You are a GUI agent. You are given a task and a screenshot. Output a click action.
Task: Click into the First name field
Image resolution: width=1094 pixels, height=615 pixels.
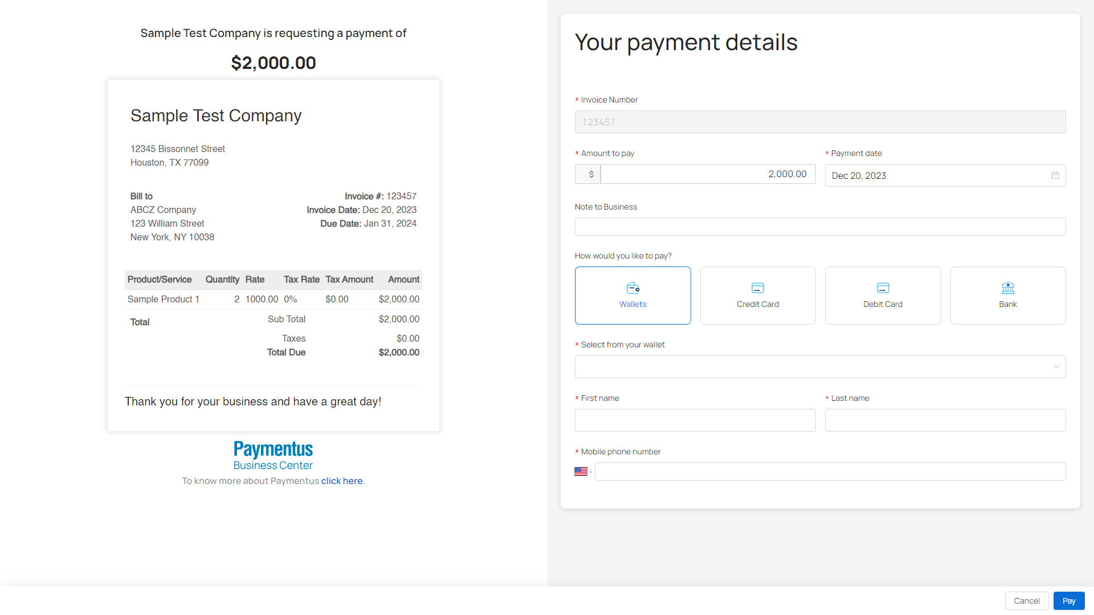click(695, 420)
